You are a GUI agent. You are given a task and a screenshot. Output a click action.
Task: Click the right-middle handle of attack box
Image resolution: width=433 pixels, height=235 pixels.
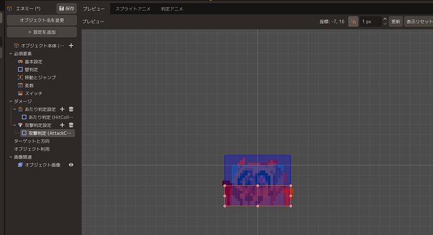coord(291,196)
